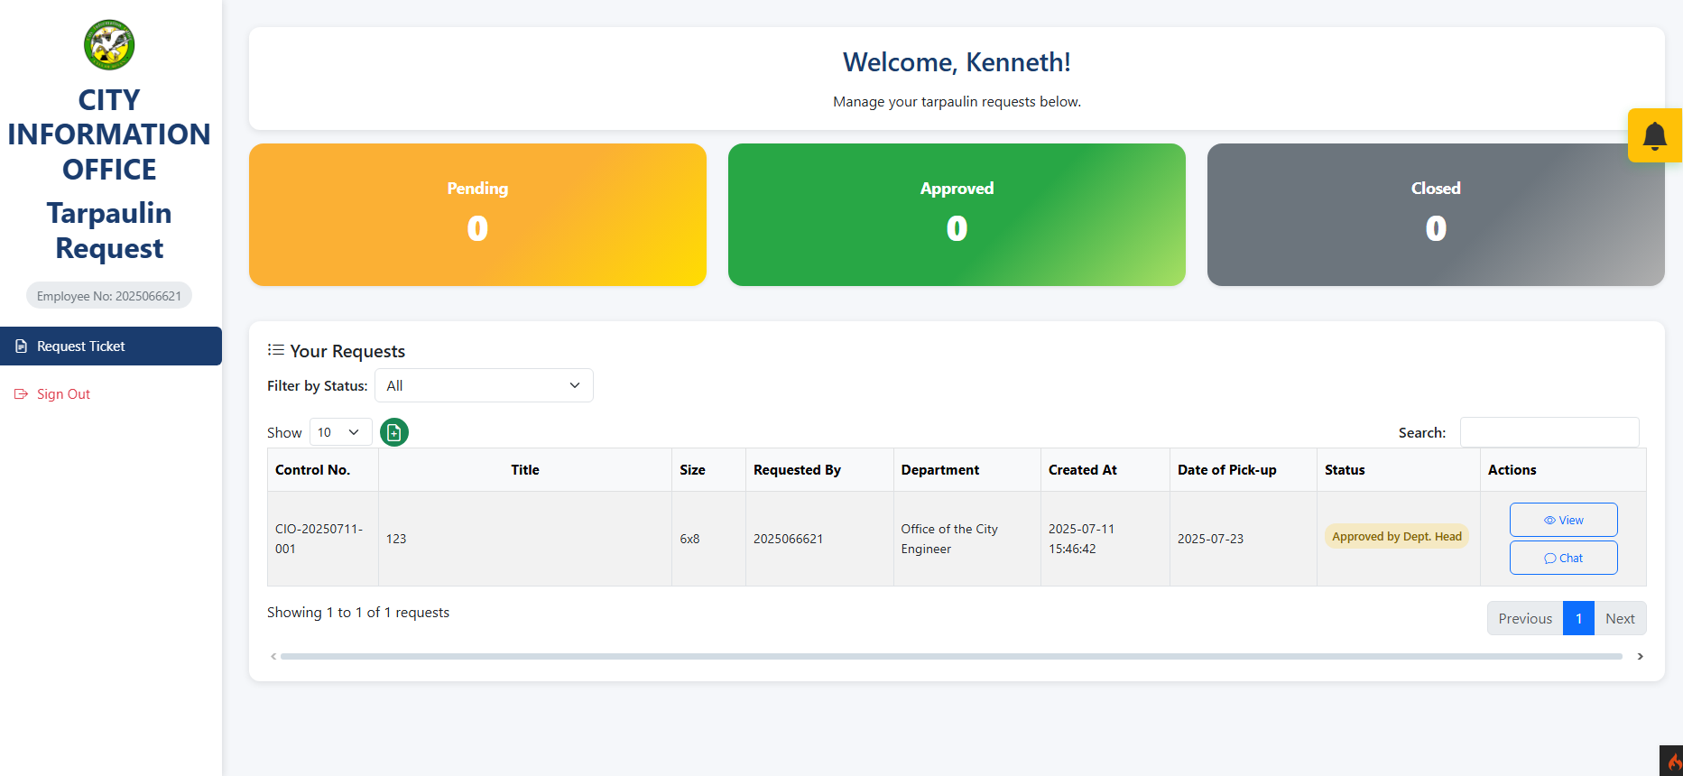The image size is (1683, 776).
Task: Sort by Created At column header
Action: pos(1105,469)
